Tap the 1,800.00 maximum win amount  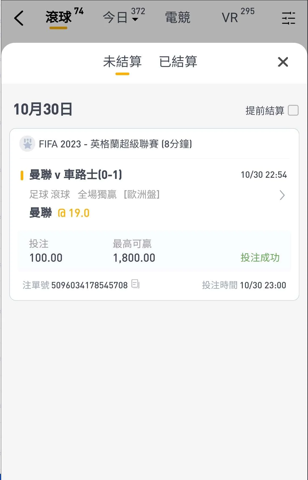pyautogui.click(x=134, y=258)
